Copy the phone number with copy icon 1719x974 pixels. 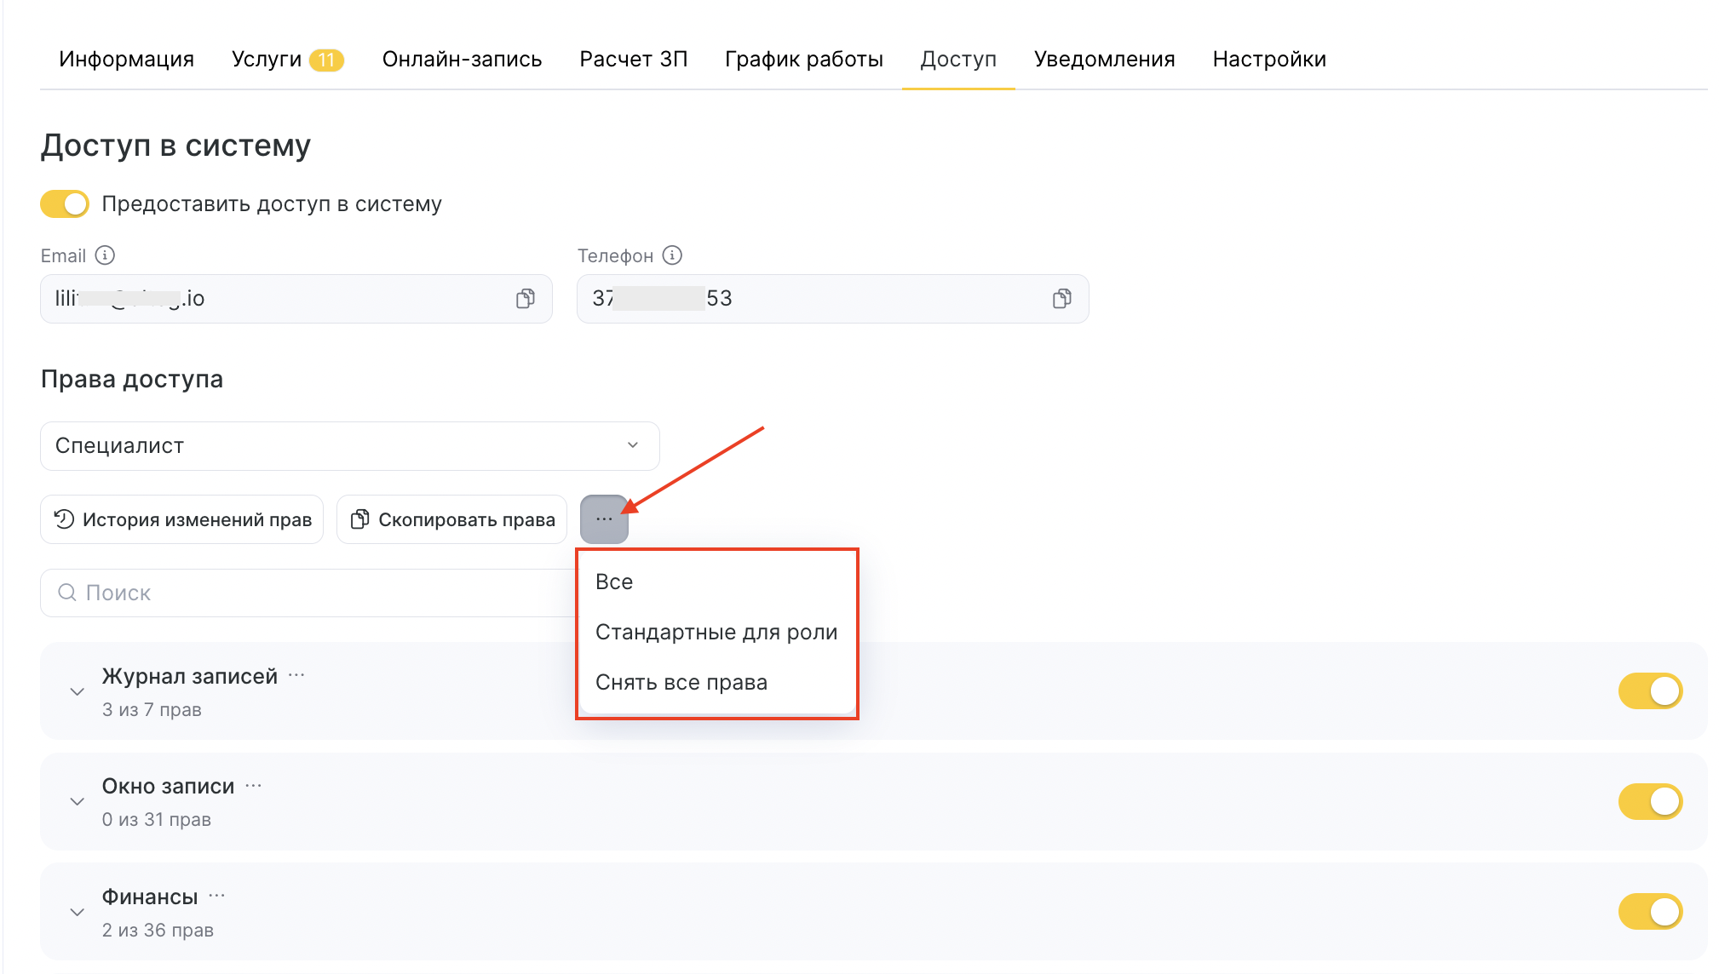pyautogui.click(x=1061, y=299)
